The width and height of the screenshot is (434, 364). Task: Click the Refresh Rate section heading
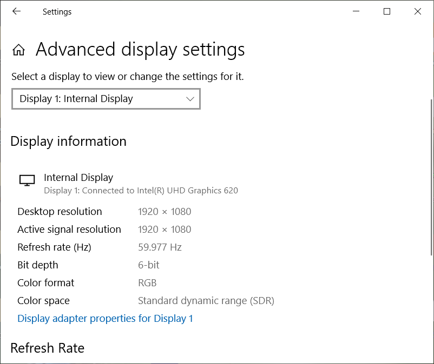48,348
